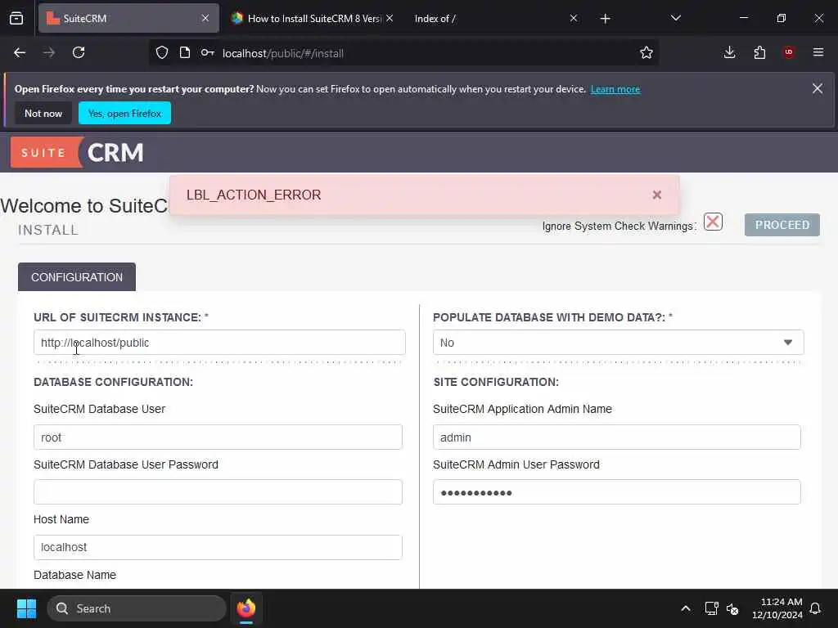
Task: Click the muted volume tray icon
Action: pyautogui.click(x=732, y=608)
